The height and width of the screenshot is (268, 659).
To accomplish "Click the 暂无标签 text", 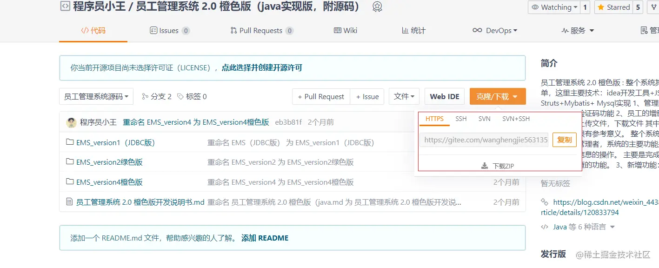I will pyautogui.click(x=555, y=183).
